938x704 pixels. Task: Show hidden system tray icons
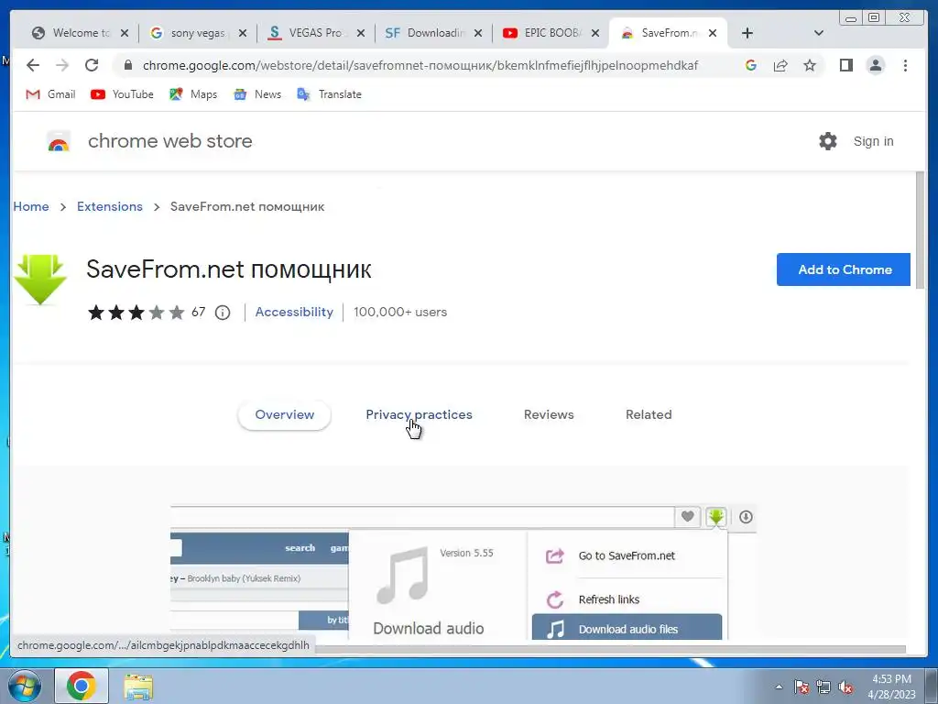pyautogui.click(x=779, y=687)
